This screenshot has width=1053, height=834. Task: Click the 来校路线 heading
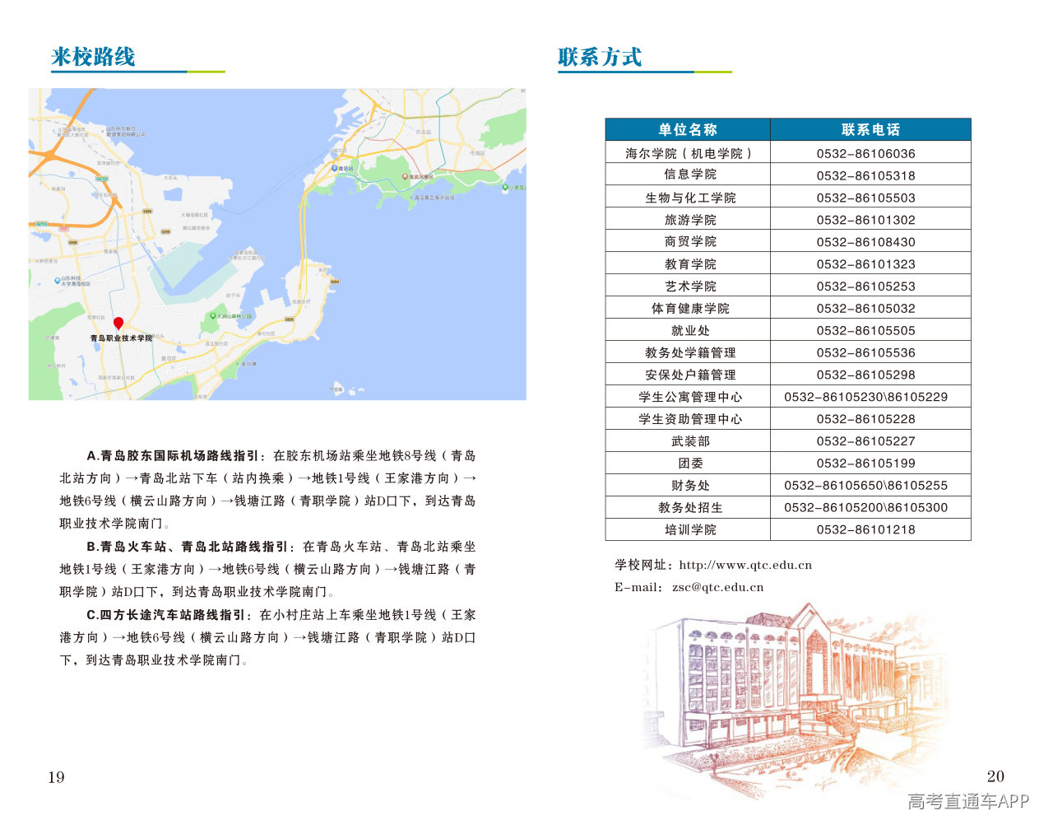93,57
